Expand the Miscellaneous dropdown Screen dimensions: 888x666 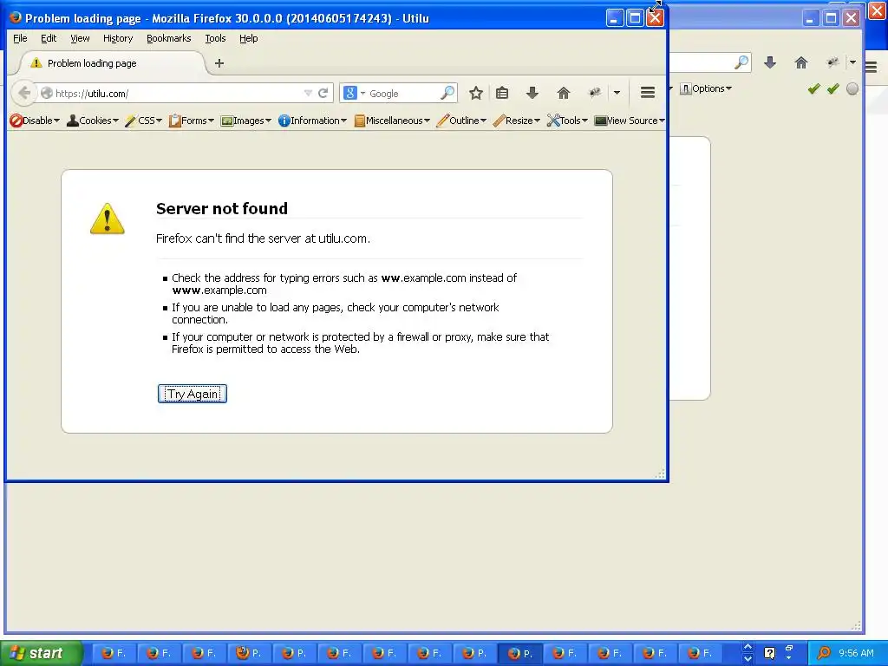[x=392, y=121]
